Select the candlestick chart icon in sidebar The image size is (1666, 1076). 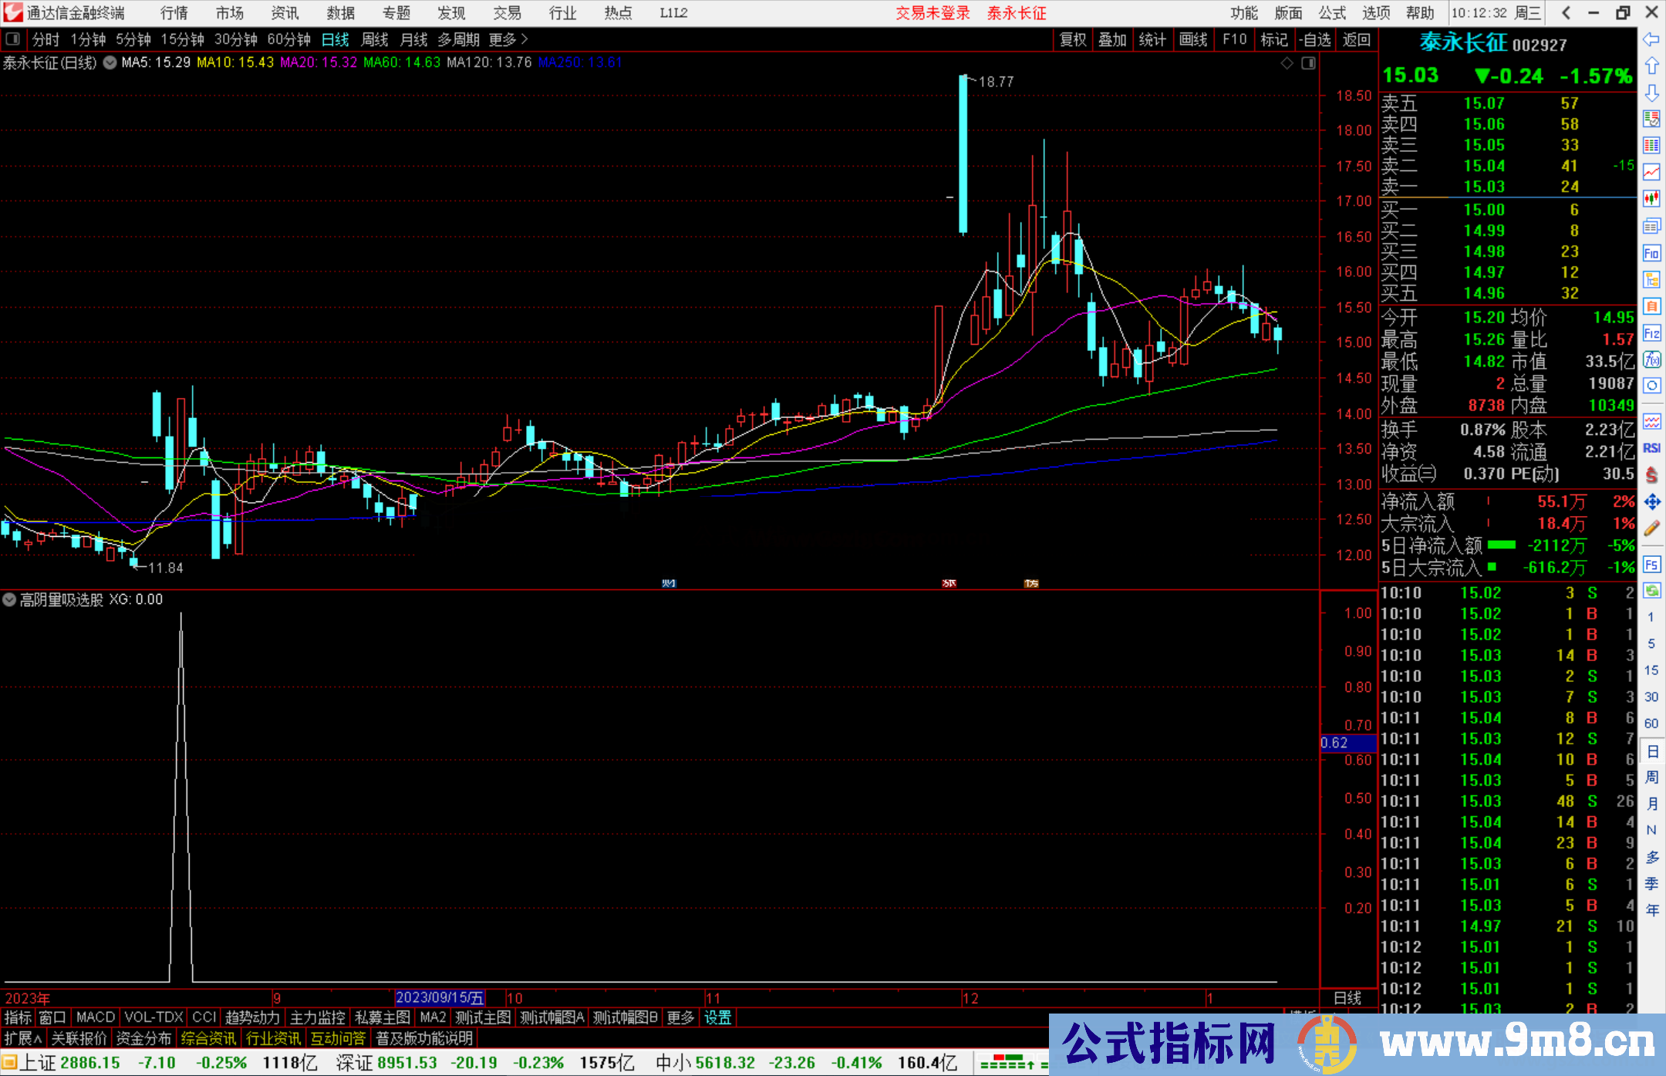point(1652,200)
